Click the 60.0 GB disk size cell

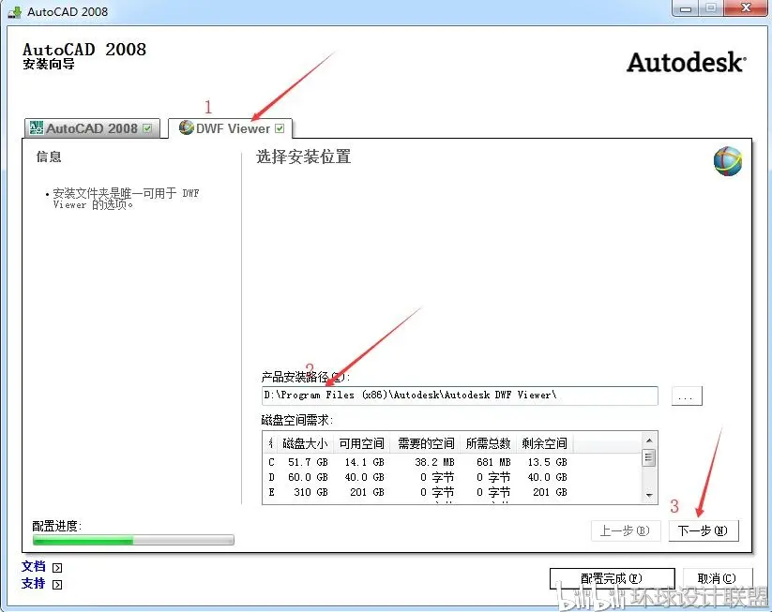(x=308, y=477)
